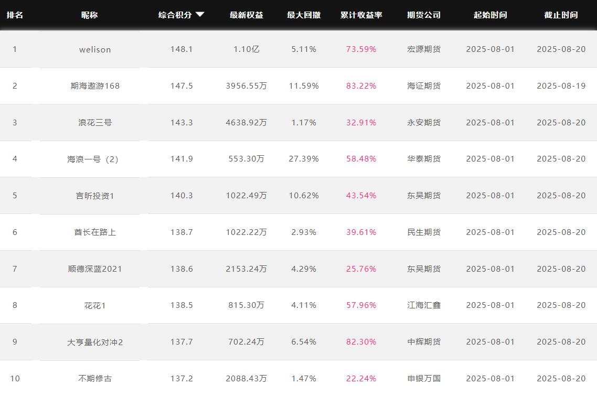Click the sort arrow beside 综合积分

click(200, 15)
